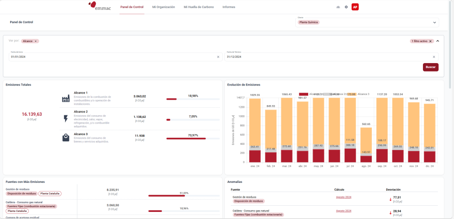
Task: Click the emmac logo
Action: tap(100, 6)
